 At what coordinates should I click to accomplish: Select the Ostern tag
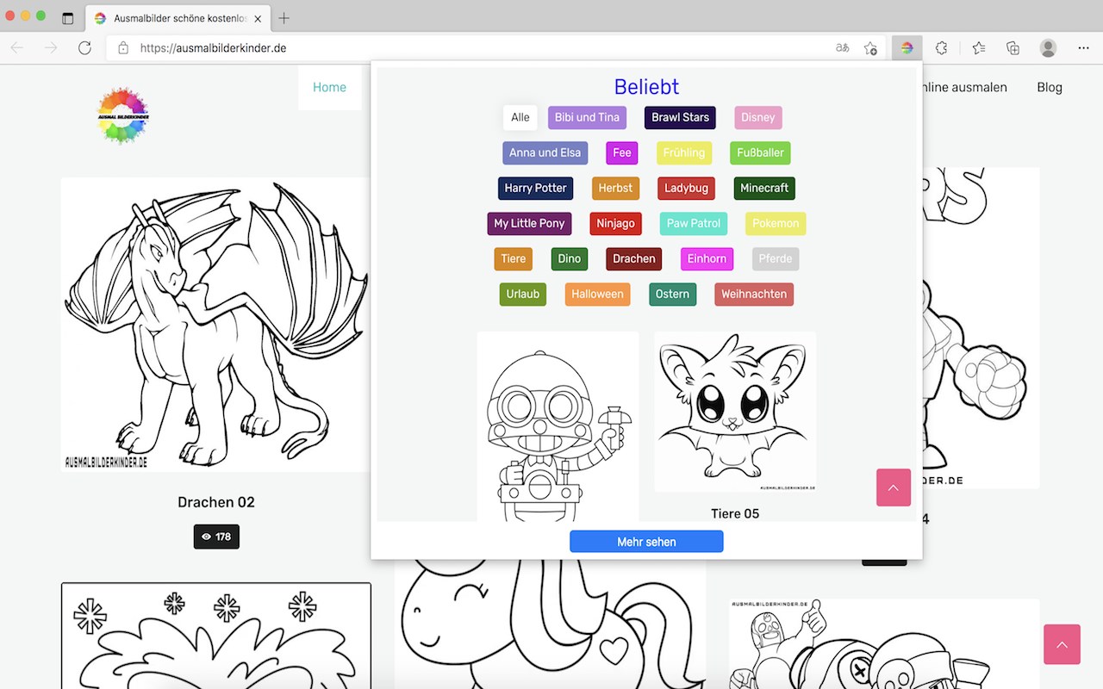point(672,294)
